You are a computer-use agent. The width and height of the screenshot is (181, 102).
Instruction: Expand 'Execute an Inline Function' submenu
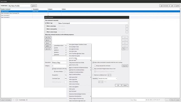point(79,96)
